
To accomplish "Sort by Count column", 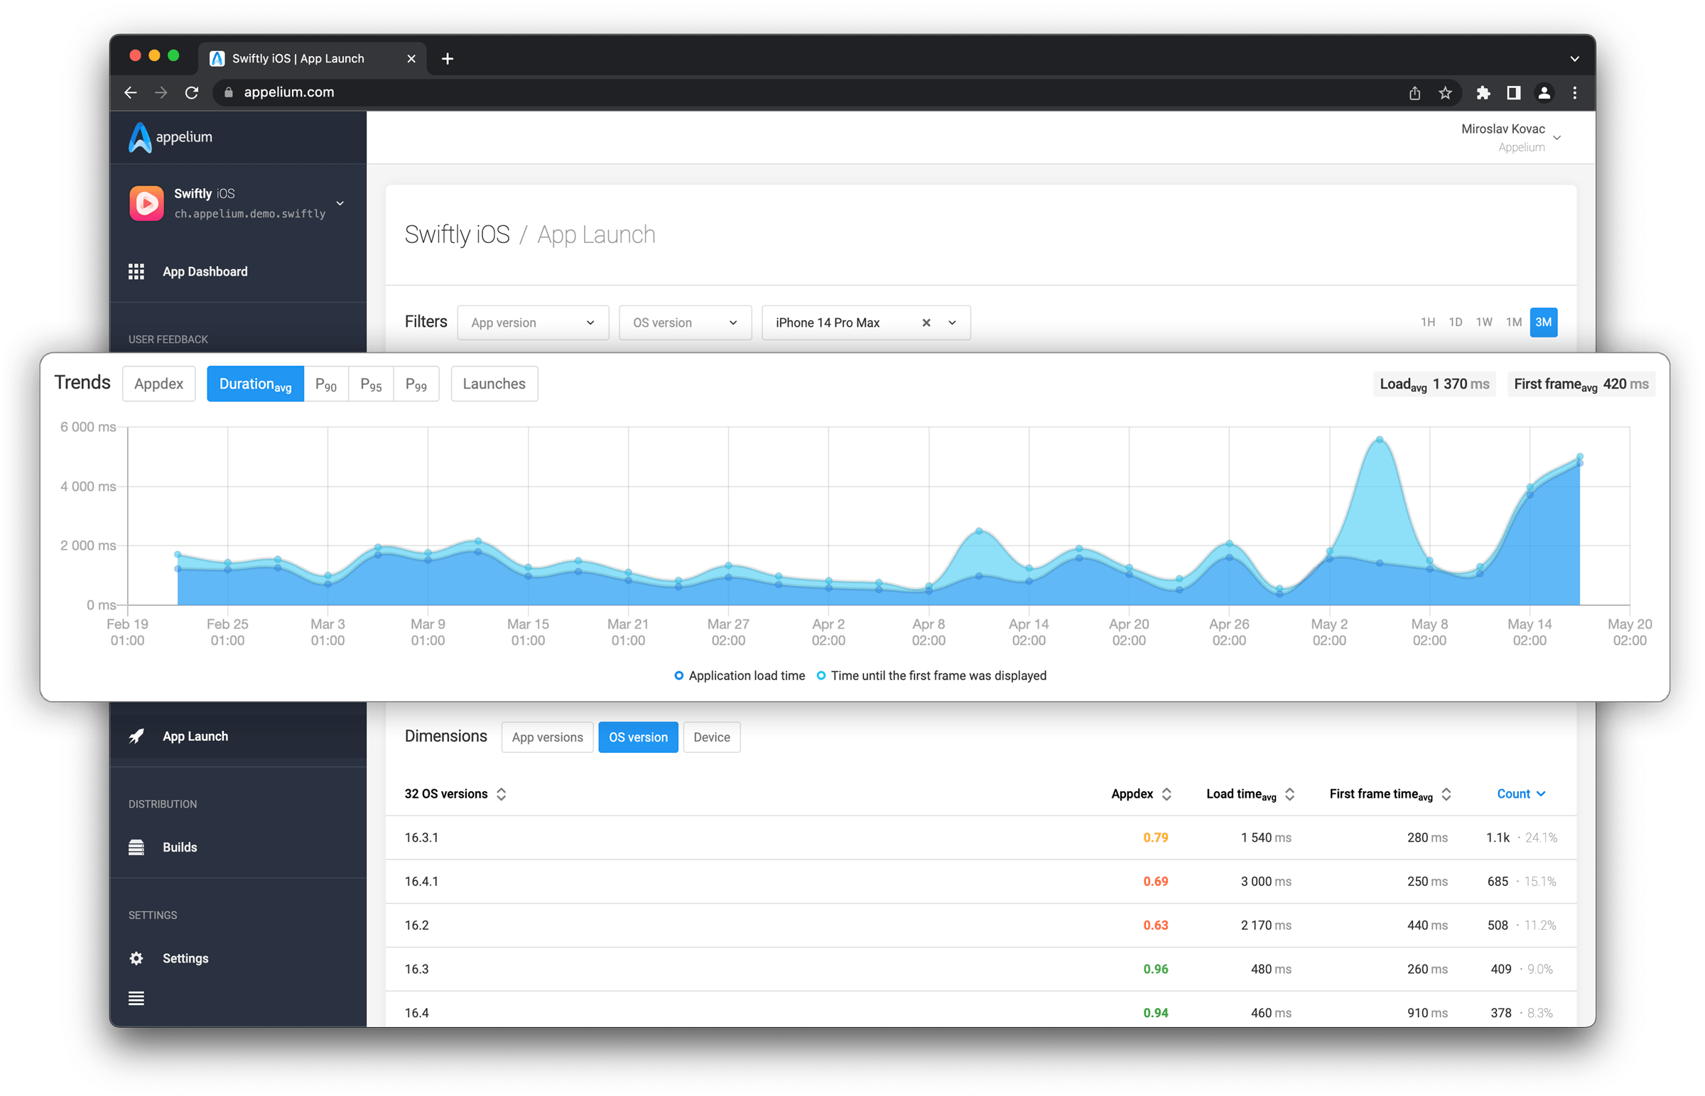I will click(x=1521, y=793).
